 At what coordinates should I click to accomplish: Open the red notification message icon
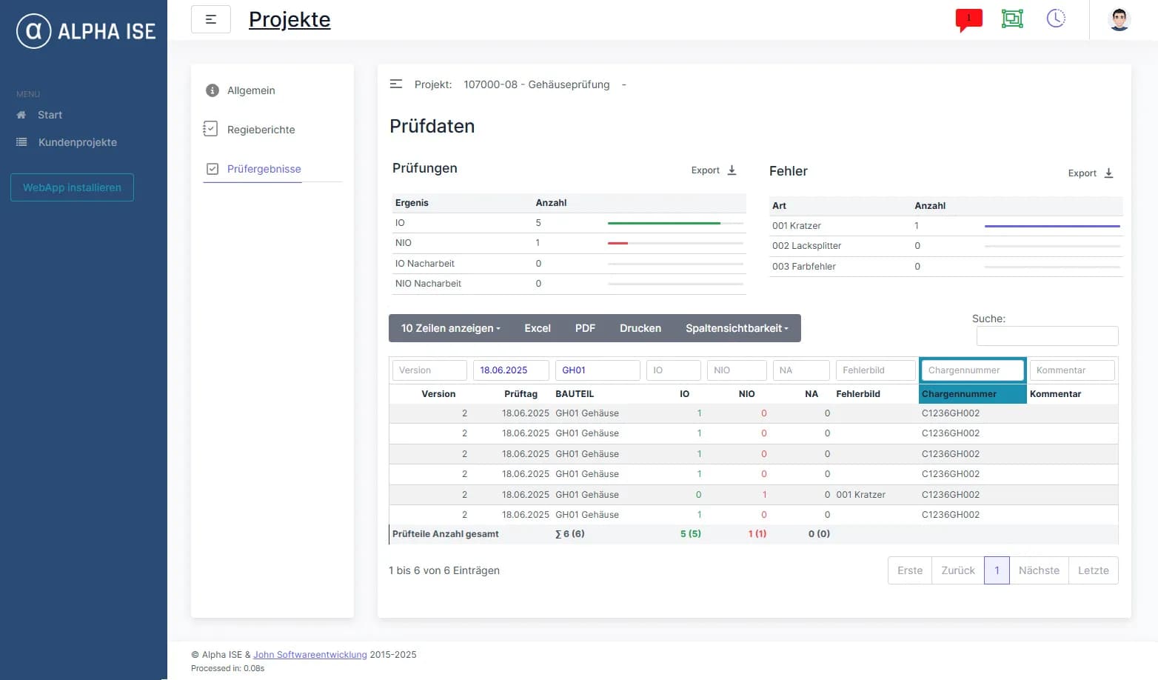click(x=968, y=20)
